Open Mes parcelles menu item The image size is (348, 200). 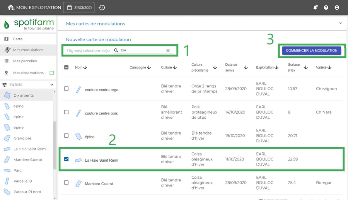(x=28, y=61)
